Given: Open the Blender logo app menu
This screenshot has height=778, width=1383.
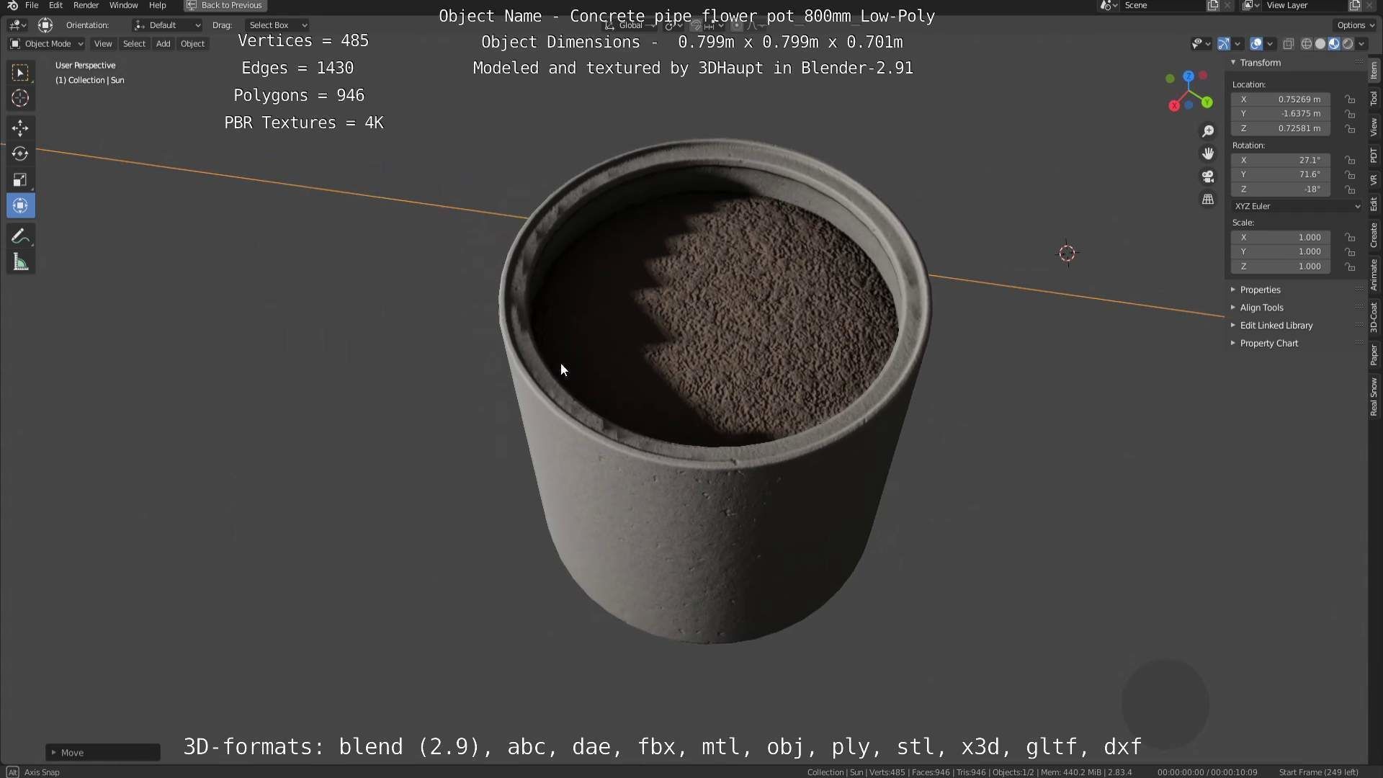Looking at the screenshot, I should coord(12,6).
